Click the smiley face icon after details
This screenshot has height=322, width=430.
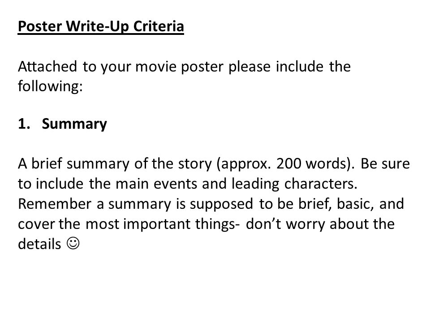coord(73,243)
